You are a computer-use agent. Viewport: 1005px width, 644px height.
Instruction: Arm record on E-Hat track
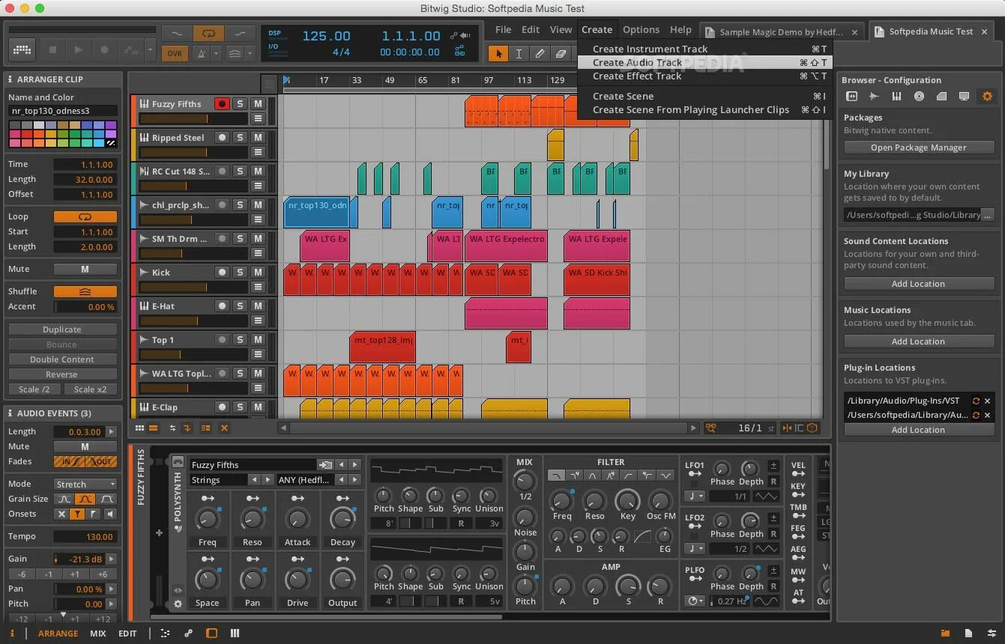point(222,306)
